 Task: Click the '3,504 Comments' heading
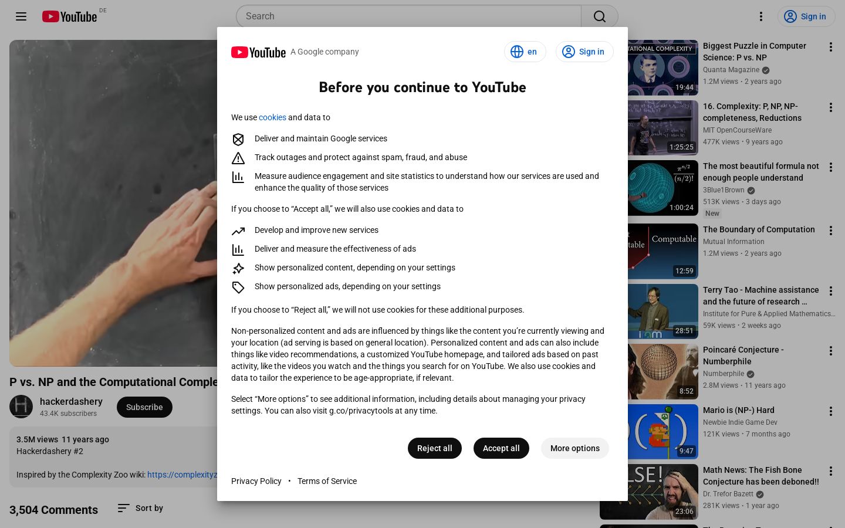(x=53, y=510)
